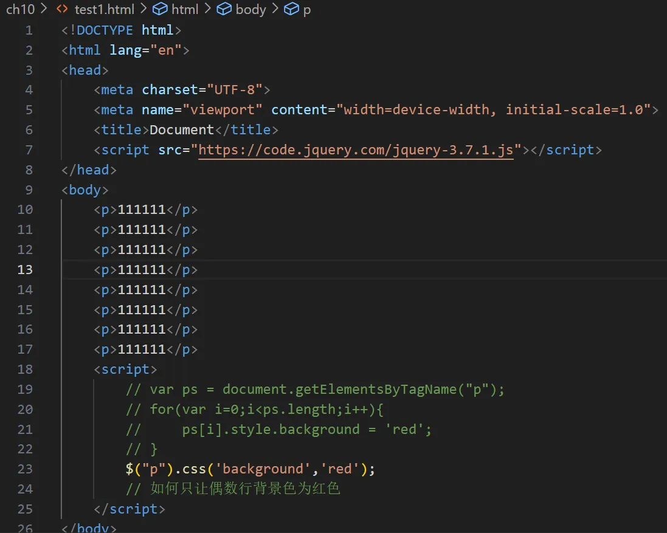Screen dimensions: 667x533
Task: Click the HTML file icon in the breadcrumb
Action: click(x=62, y=9)
